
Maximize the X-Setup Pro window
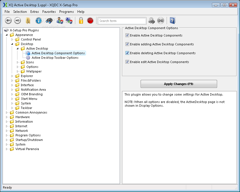coord(224,5)
